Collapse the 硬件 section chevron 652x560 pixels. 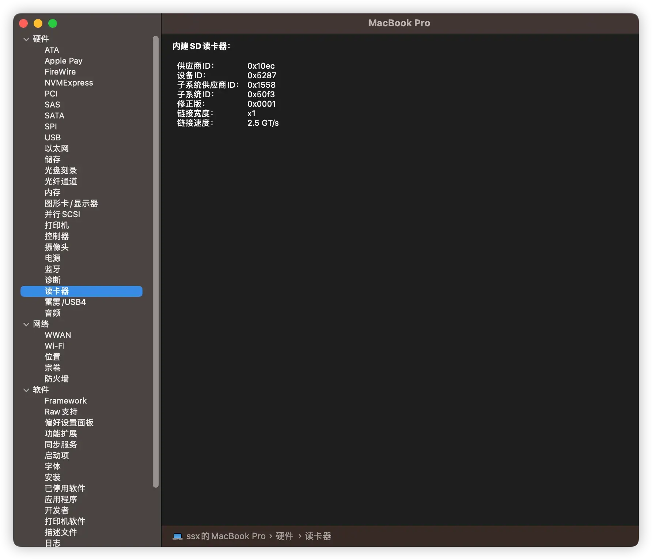pos(26,39)
